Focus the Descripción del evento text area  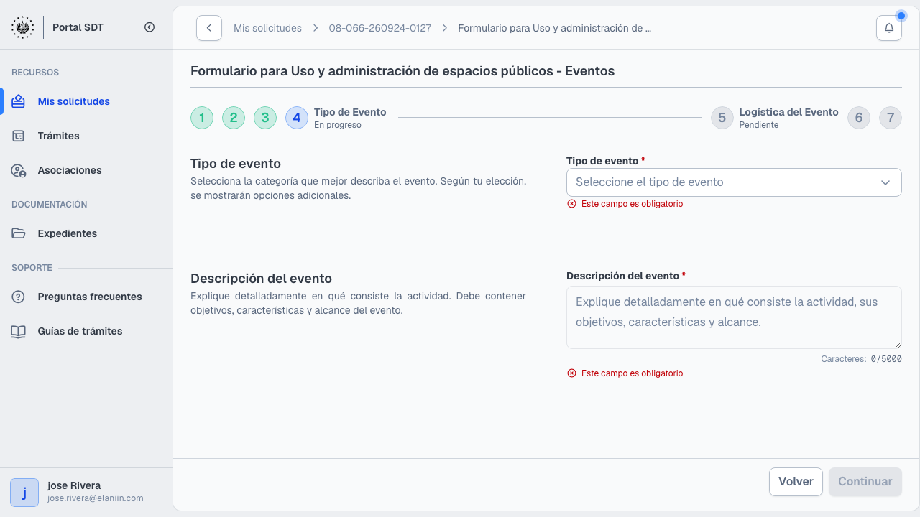coord(734,317)
